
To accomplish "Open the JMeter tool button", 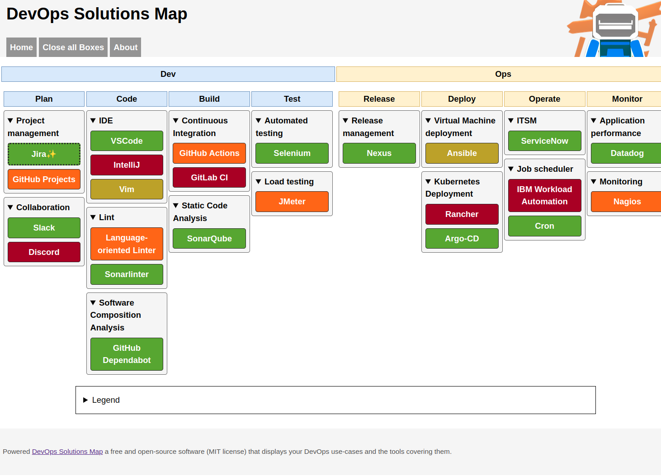I will tap(292, 202).
